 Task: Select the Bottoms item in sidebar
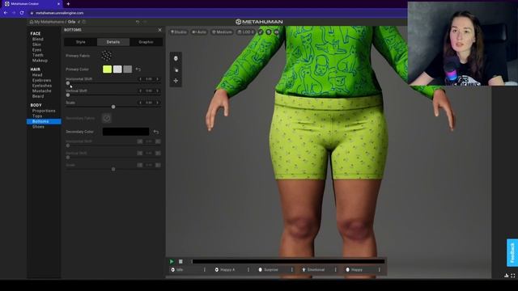[44, 121]
